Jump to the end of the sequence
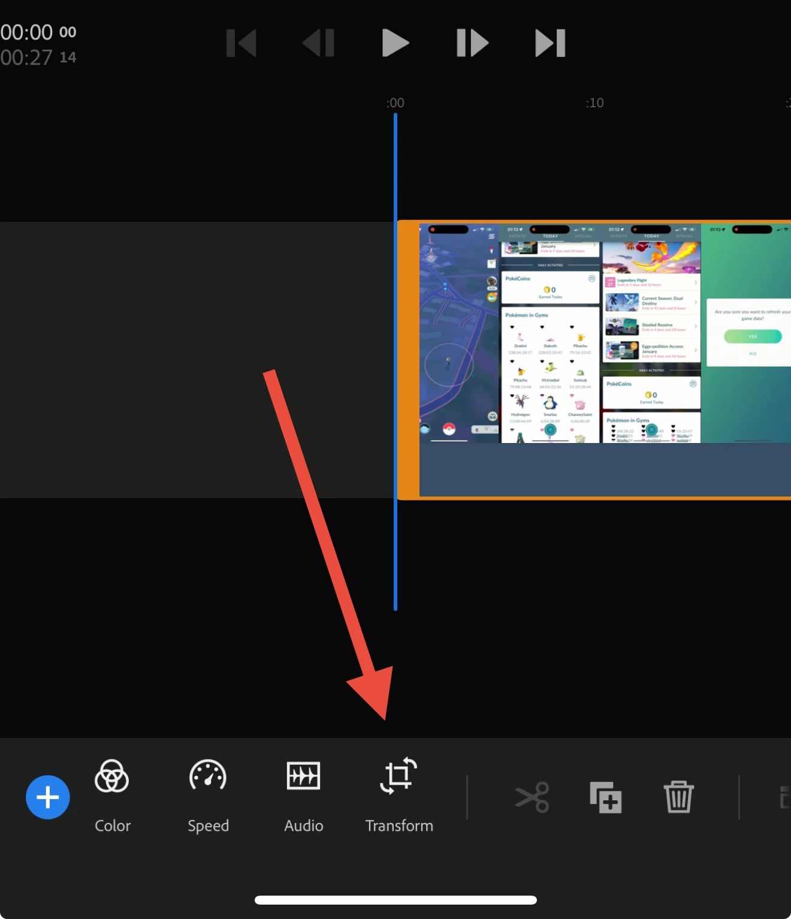 (x=550, y=43)
